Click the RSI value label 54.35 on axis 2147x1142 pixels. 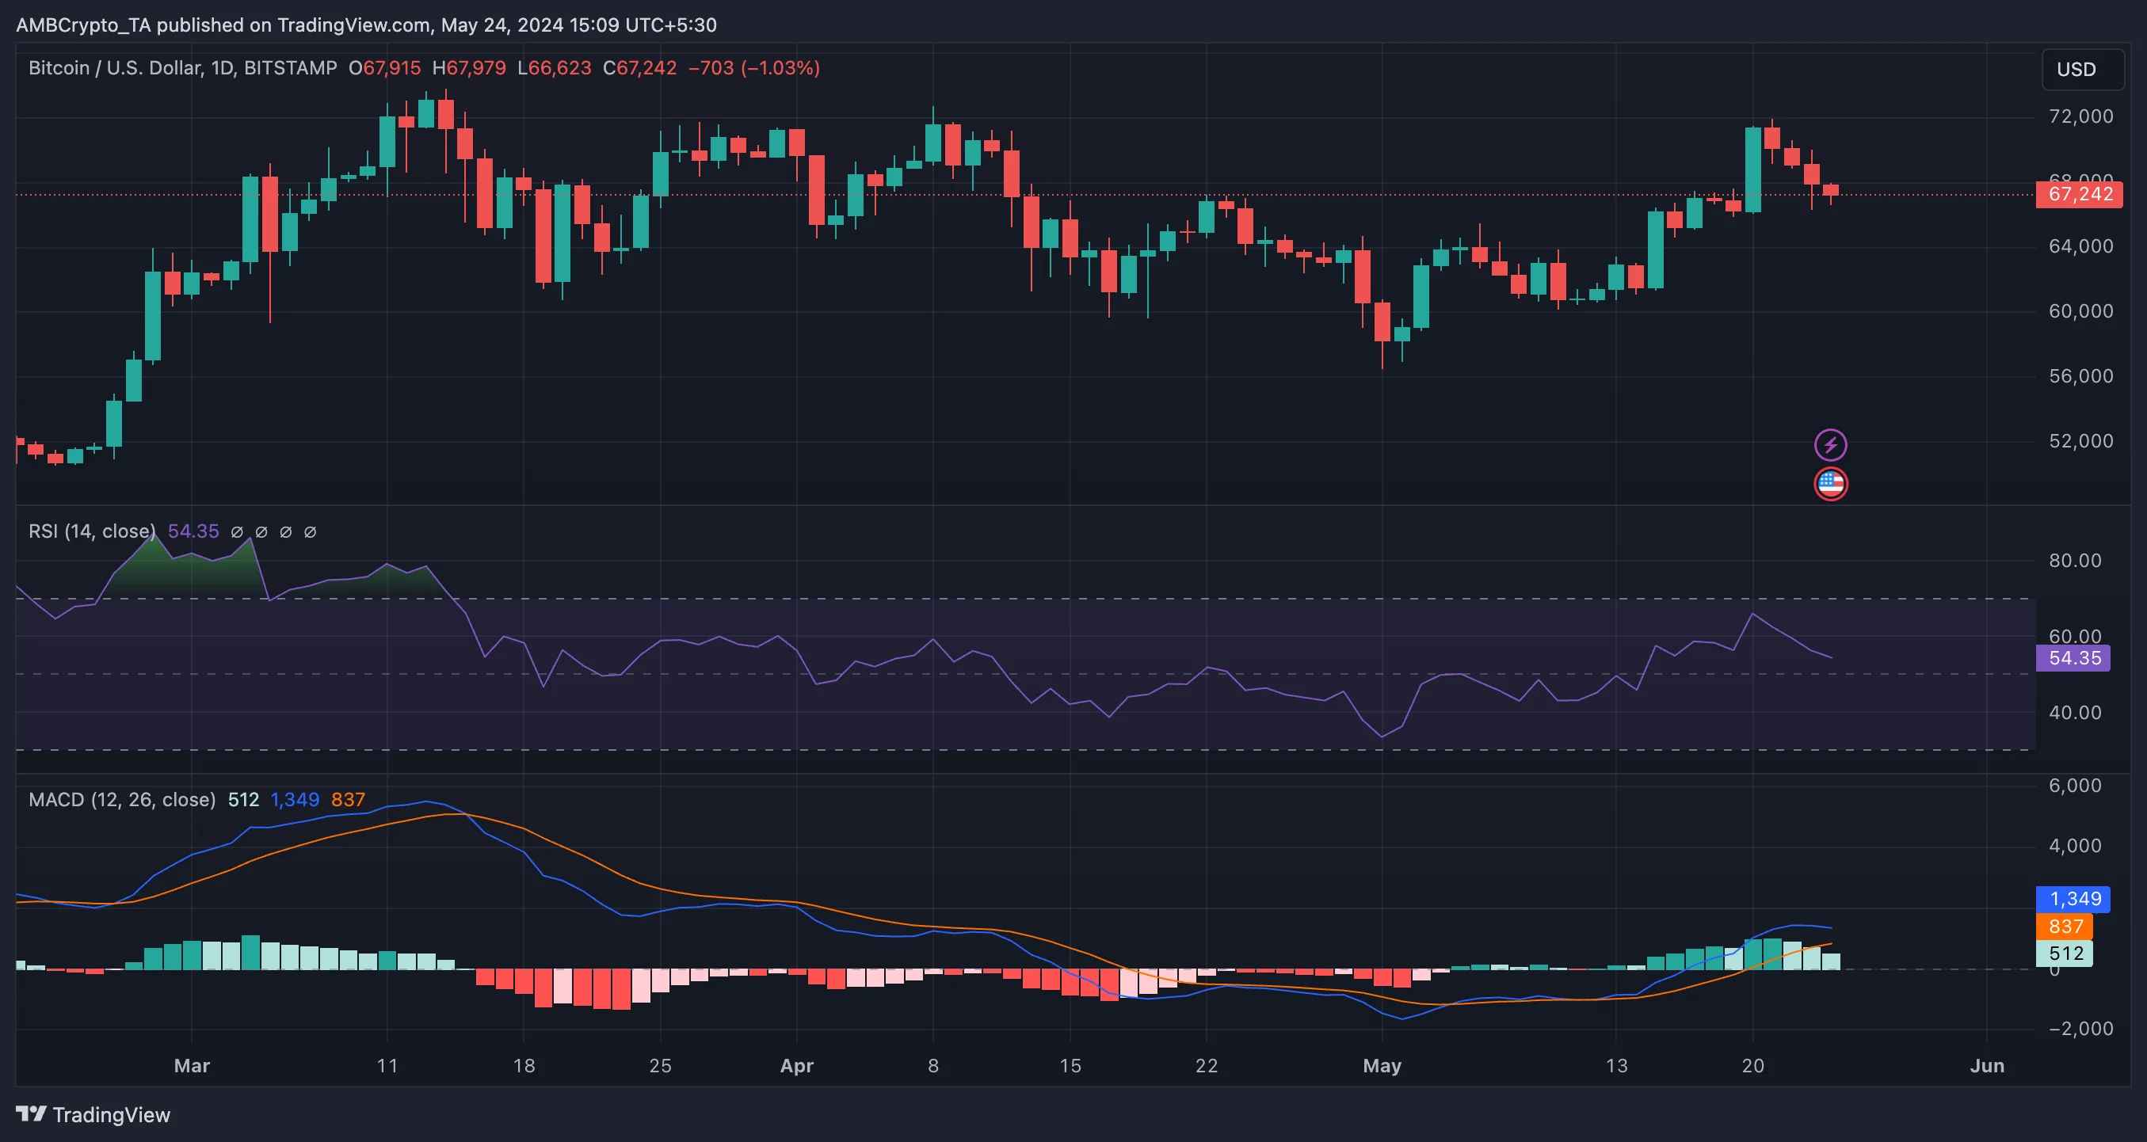pos(2073,658)
